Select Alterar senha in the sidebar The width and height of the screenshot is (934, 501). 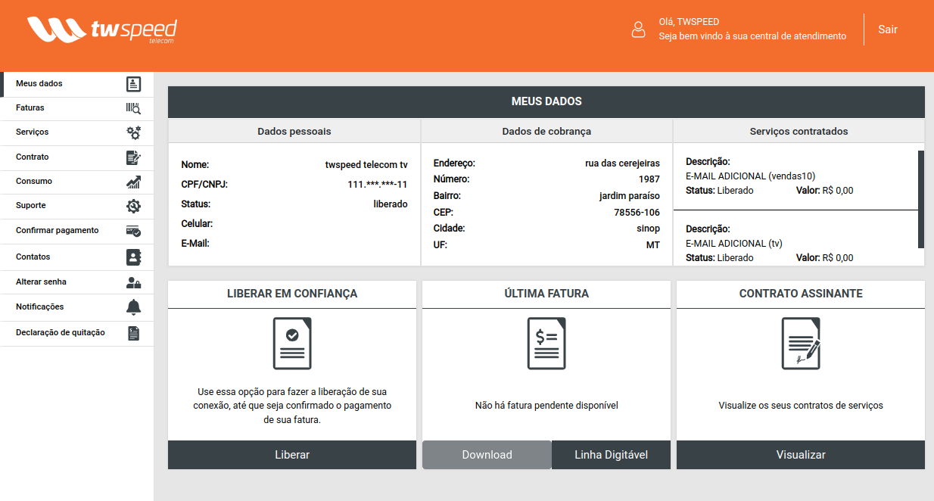[77, 282]
